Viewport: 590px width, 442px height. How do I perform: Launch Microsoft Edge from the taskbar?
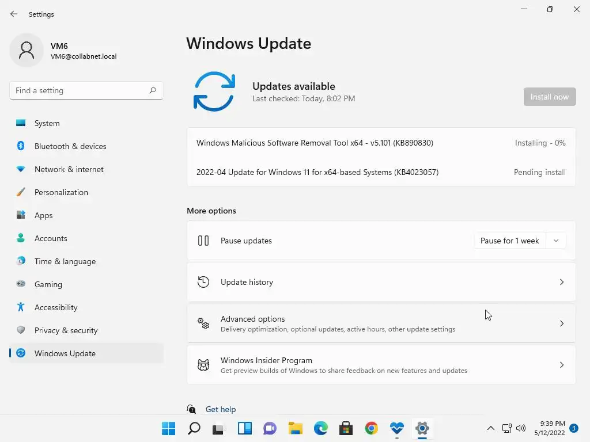(x=320, y=428)
